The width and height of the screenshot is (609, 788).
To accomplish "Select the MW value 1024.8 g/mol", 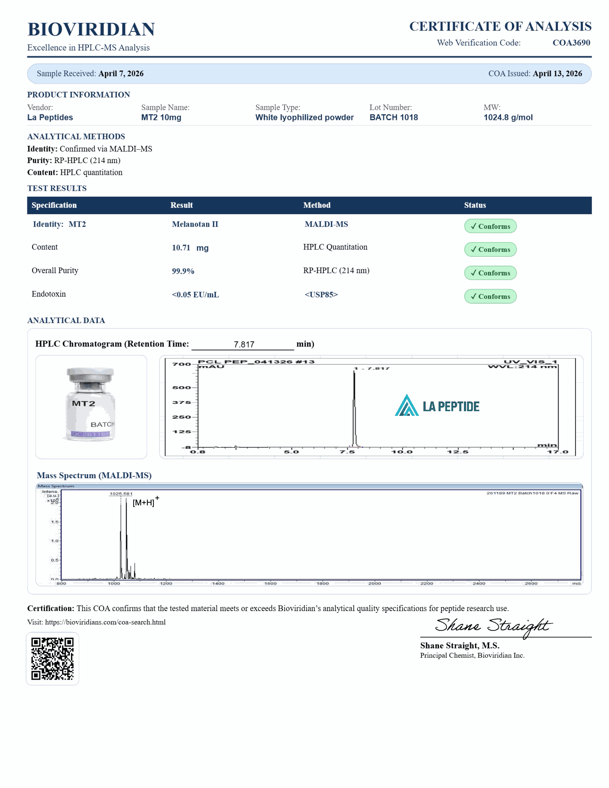I will click(508, 117).
